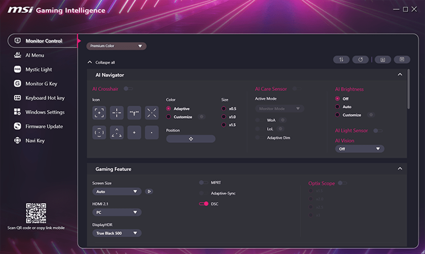
Task: Click the crosshair Position control
Action: pyautogui.click(x=191, y=138)
